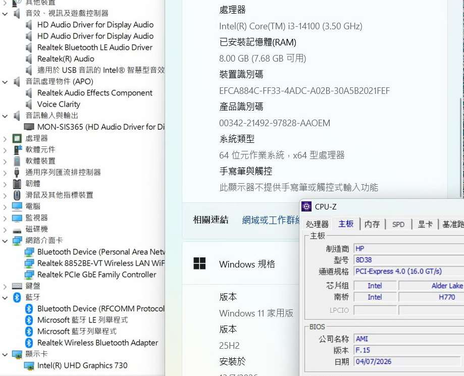Select Realtek Wireless Bluetooth Adapter icon

(29, 343)
